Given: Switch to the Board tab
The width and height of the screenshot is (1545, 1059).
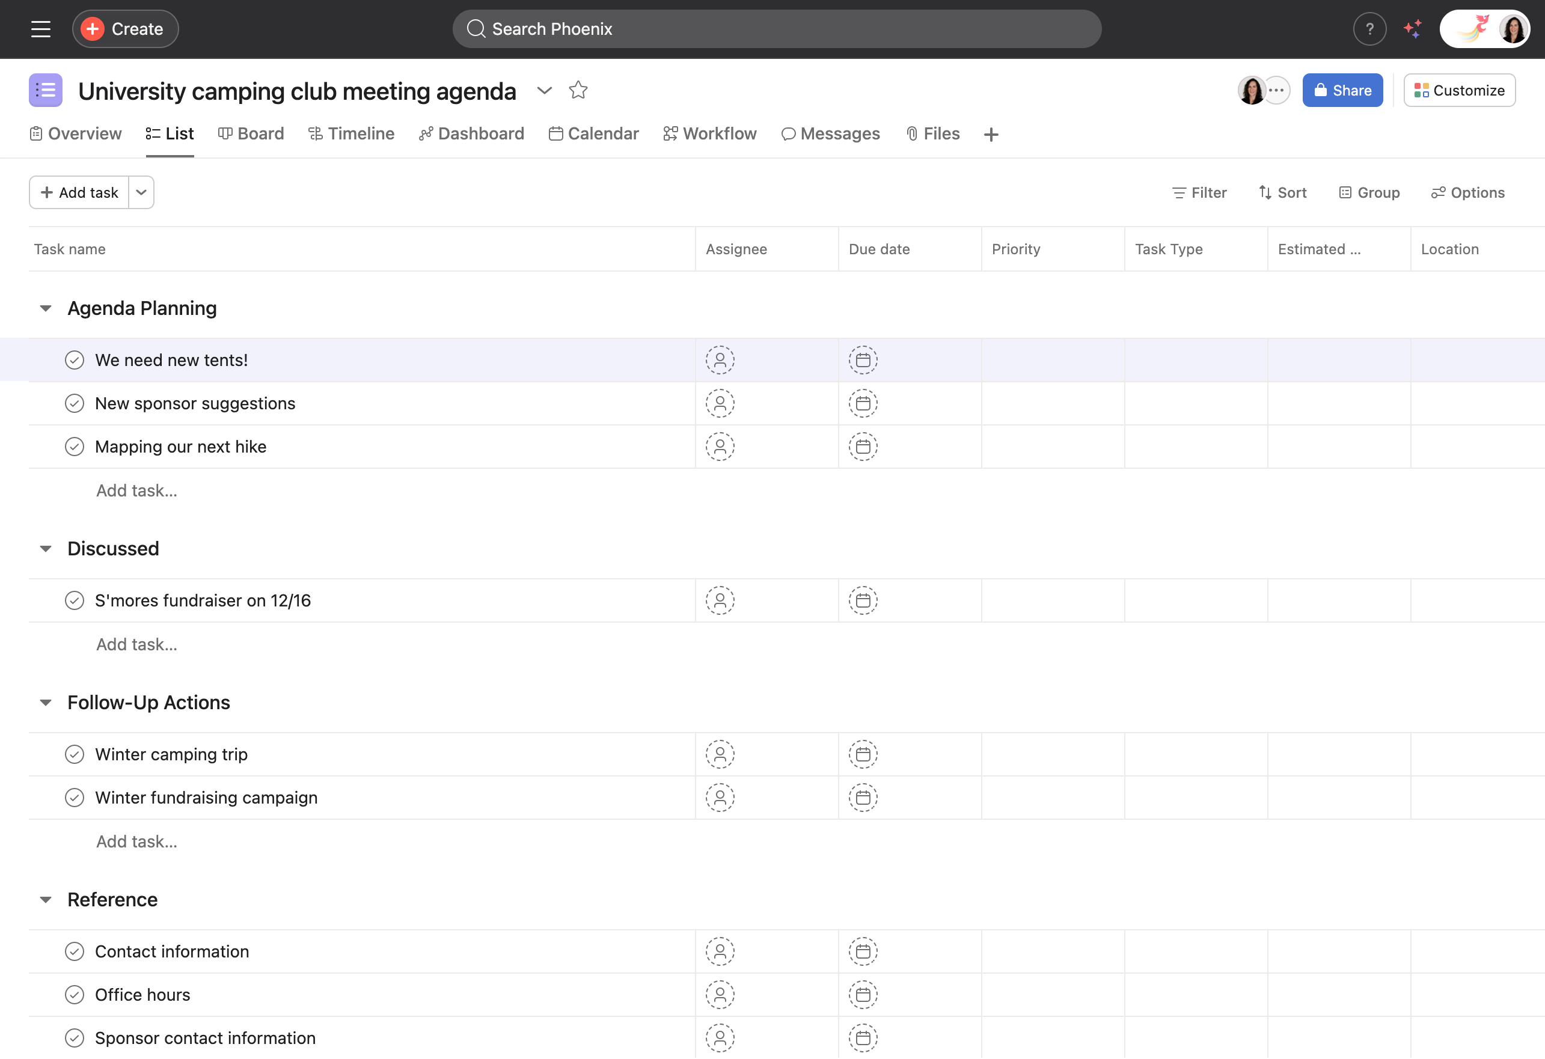Looking at the screenshot, I should click(251, 133).
